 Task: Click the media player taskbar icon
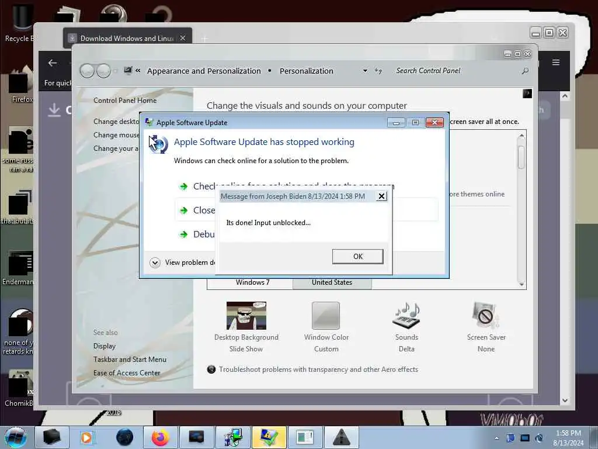click(x=87, y=437)
